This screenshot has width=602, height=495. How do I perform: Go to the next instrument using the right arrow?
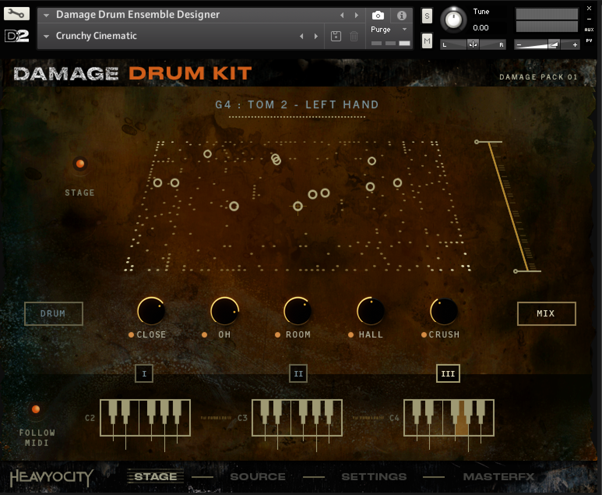tap(356, 15)
